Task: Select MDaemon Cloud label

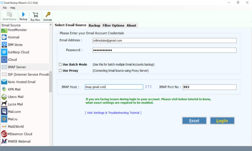Action: pos(20,134)
